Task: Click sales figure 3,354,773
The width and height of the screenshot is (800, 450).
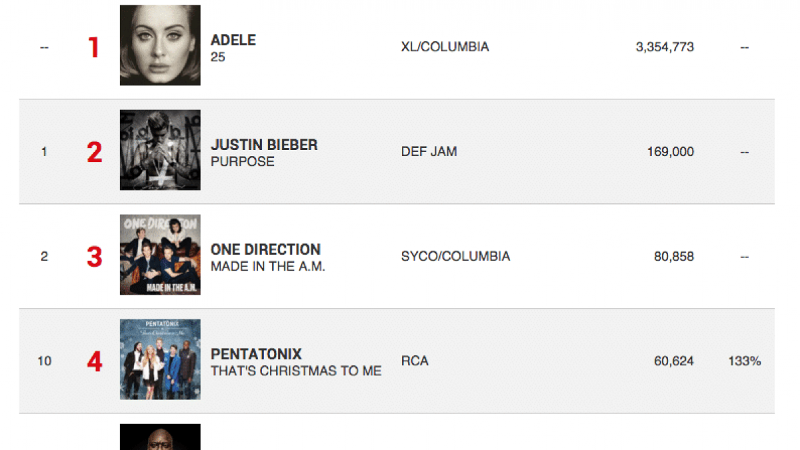Action: click(665, 47)
